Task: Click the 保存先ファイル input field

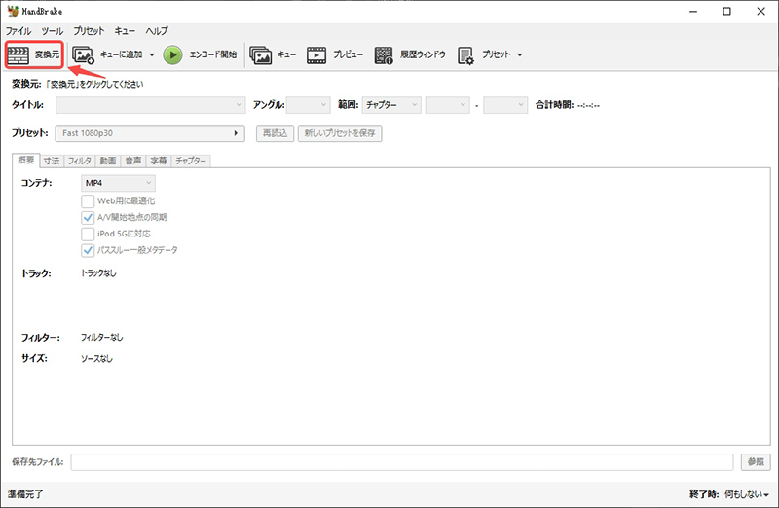Action: tap(402, 462)
